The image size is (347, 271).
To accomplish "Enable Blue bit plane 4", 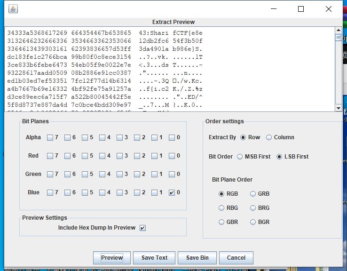I will pyautogui.click(x=102, y=192).
